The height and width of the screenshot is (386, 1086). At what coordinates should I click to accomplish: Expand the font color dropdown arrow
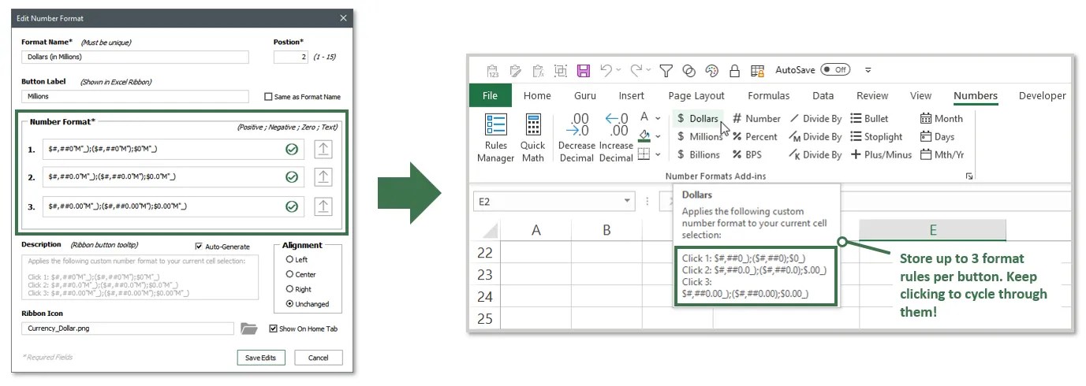[x=658, y=118]
